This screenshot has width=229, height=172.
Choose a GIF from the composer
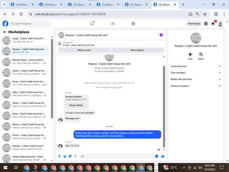pos(76,156)
